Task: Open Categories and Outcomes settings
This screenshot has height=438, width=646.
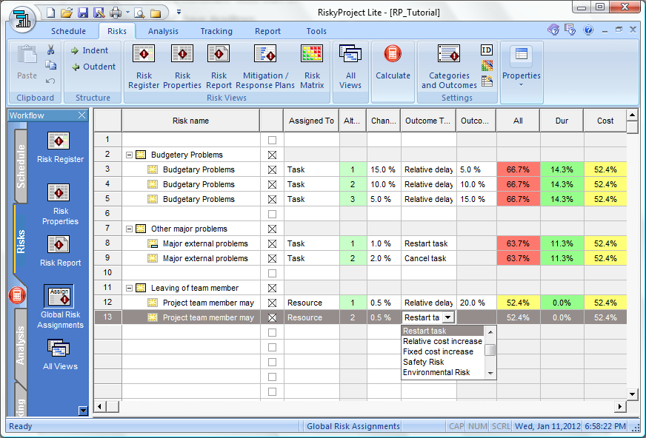Action: 449,67
